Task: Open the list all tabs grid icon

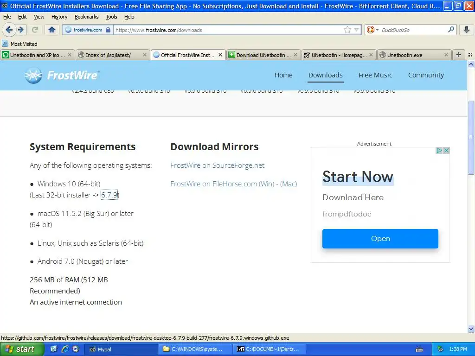Action: 470,55
